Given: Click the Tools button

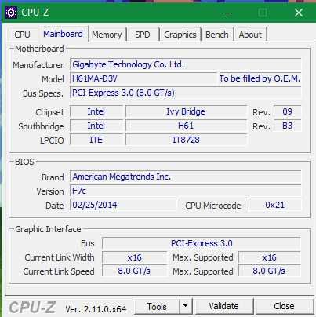Looking at the screenshot, I should [x=157, y=306].
